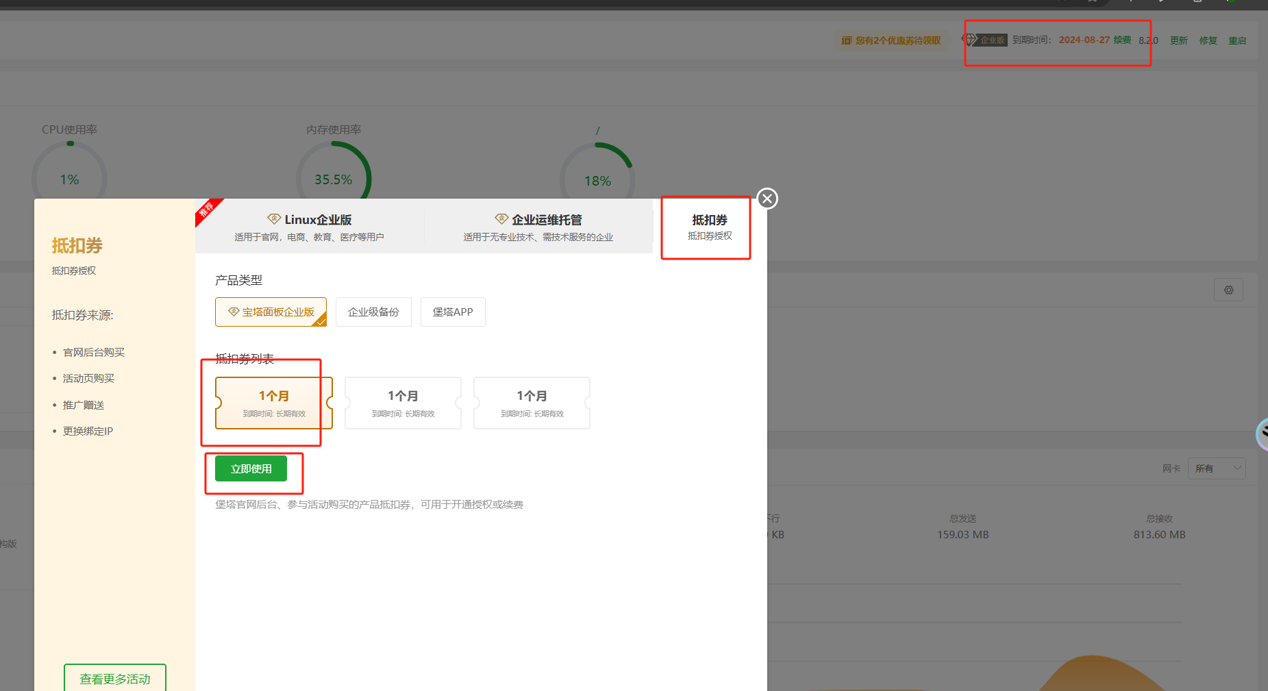Click the 总接收 813.60 MB value

(x=1159, y=534)
